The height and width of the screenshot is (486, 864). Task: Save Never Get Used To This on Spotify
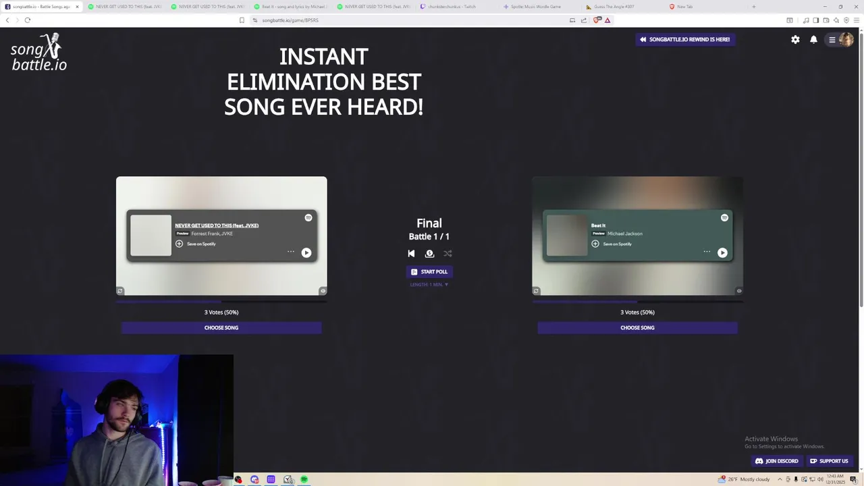tap(196, 244)
